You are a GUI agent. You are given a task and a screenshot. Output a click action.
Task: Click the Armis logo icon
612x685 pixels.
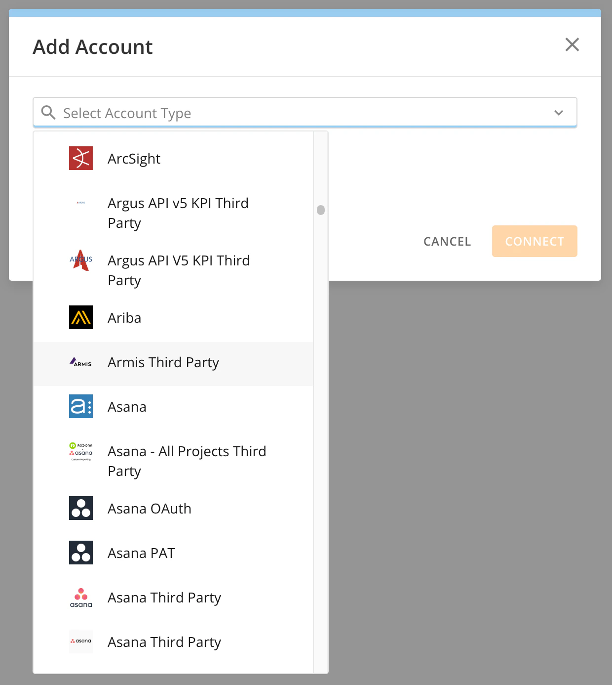coord(81,362)
